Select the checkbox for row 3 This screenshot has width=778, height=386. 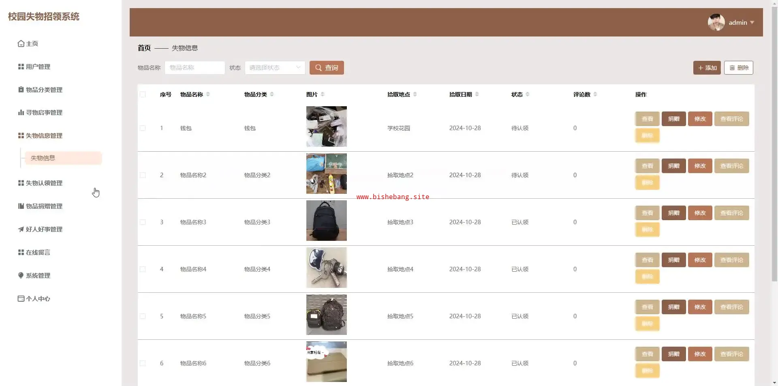[143, 222]
